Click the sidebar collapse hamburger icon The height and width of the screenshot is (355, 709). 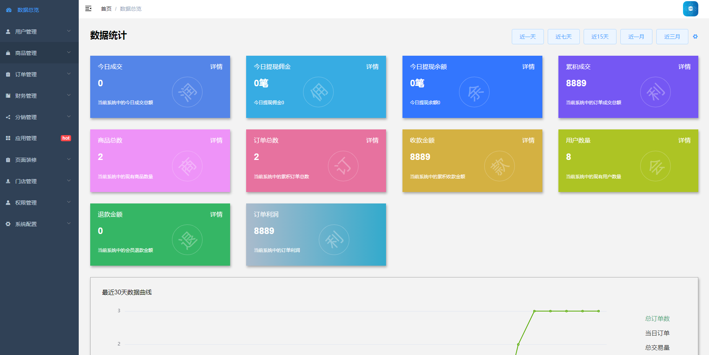tap(88, 9)
